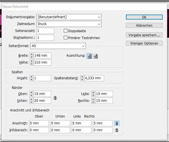Click Weniger Optionen button
The height and width of the screenshot is (142, 169).
tap(144, 43)
